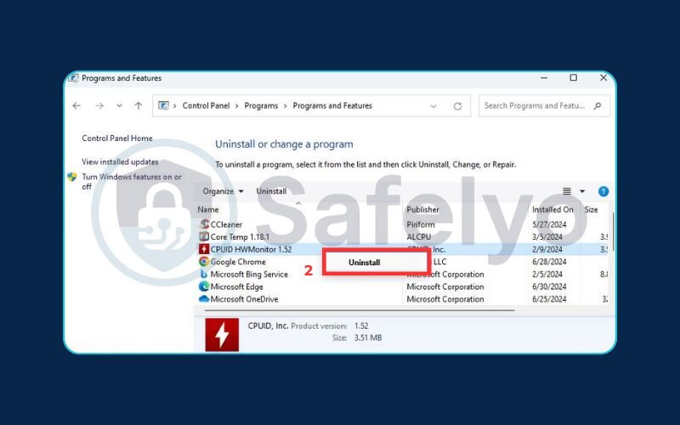Sort by the Publisher column header
The width and height of the screenshot is (680, 425).
[422, 209]
